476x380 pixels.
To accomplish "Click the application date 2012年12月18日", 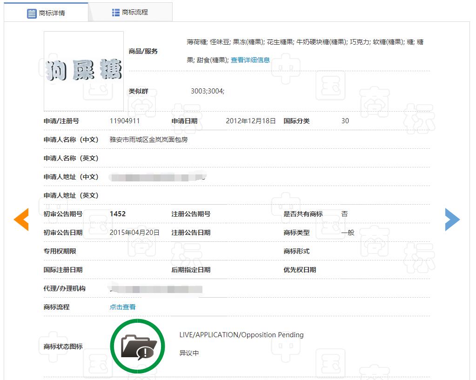I will pos(251,121).
